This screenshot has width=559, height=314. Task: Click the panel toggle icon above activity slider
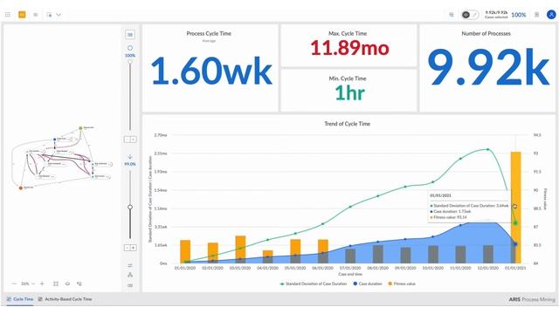tap(130, 35)
